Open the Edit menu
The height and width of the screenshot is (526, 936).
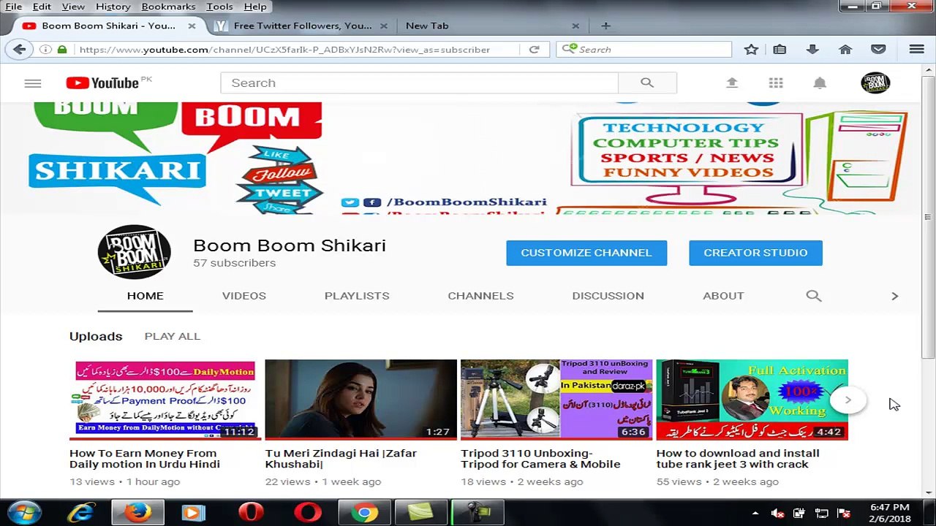point(42,7)
